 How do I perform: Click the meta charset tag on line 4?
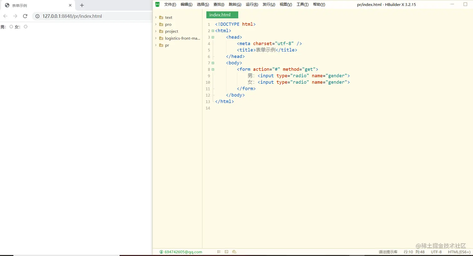pyautogui.click(x=269, y=44)
